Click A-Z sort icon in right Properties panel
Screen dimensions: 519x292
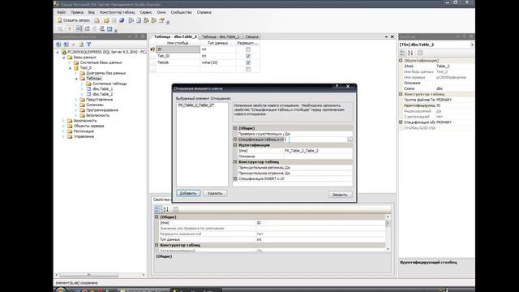[410, 53]
